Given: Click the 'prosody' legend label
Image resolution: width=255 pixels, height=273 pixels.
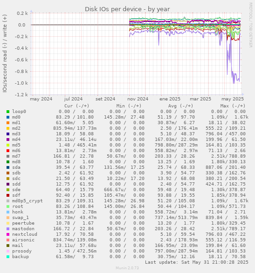Looking at the screenshot, I should (x=22, y=251).
